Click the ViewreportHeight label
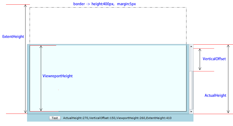 57,76
